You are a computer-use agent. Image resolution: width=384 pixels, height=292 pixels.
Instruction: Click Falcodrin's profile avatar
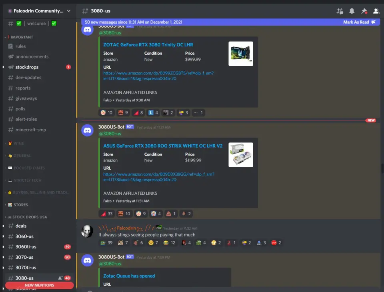[x=87, y=231]
